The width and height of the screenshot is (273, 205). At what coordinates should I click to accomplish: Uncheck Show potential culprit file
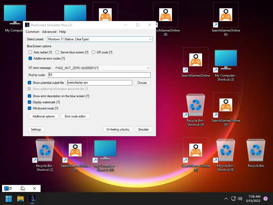click(x=29, y=83)
